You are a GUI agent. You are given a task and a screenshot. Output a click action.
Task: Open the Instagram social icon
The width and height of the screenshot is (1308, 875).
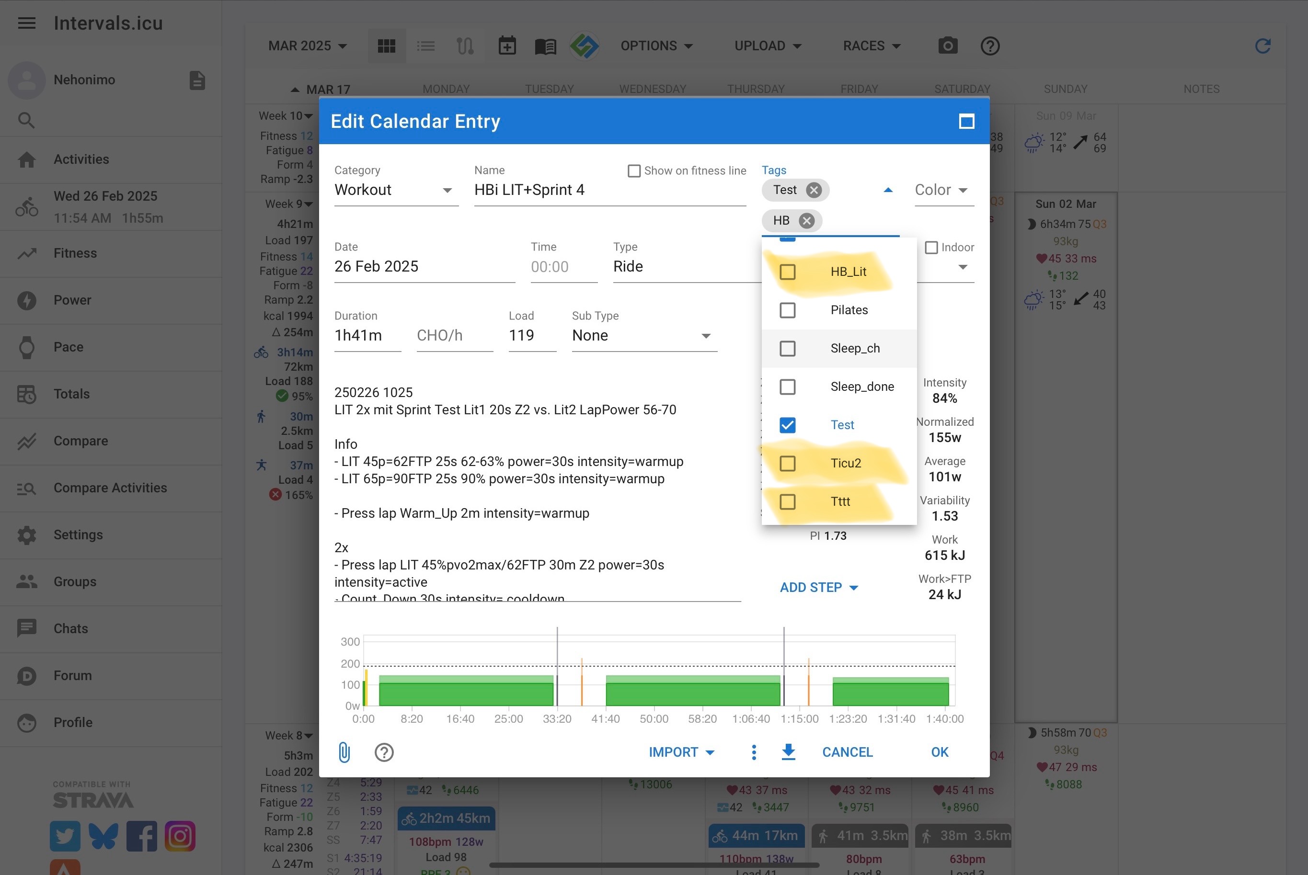pos(180,835)
